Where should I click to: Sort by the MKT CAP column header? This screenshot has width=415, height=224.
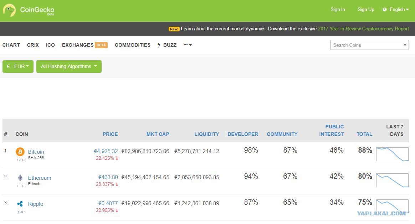pos(158,134)
